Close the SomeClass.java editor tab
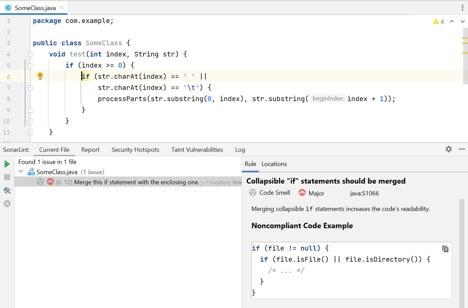468x308 pixels. coord(62,8)
